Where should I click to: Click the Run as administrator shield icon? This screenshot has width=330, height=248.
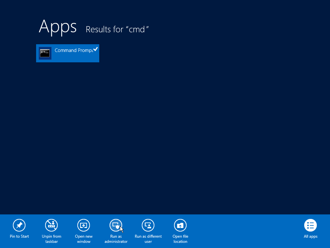point(116,225)
